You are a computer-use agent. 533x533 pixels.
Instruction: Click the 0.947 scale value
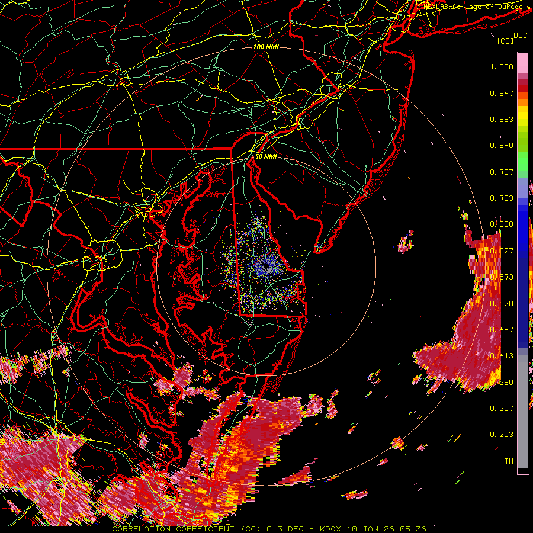(502, 93)
